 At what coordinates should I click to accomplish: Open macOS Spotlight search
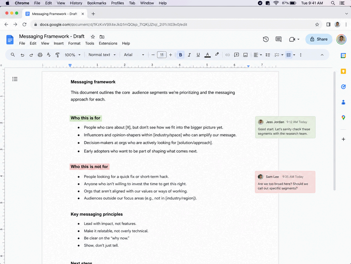[333, 3]
